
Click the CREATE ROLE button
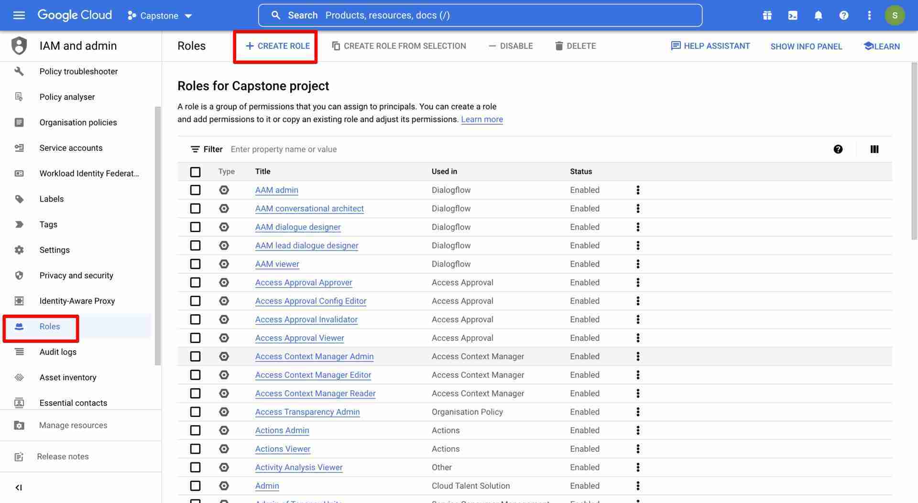pos(277,46)
